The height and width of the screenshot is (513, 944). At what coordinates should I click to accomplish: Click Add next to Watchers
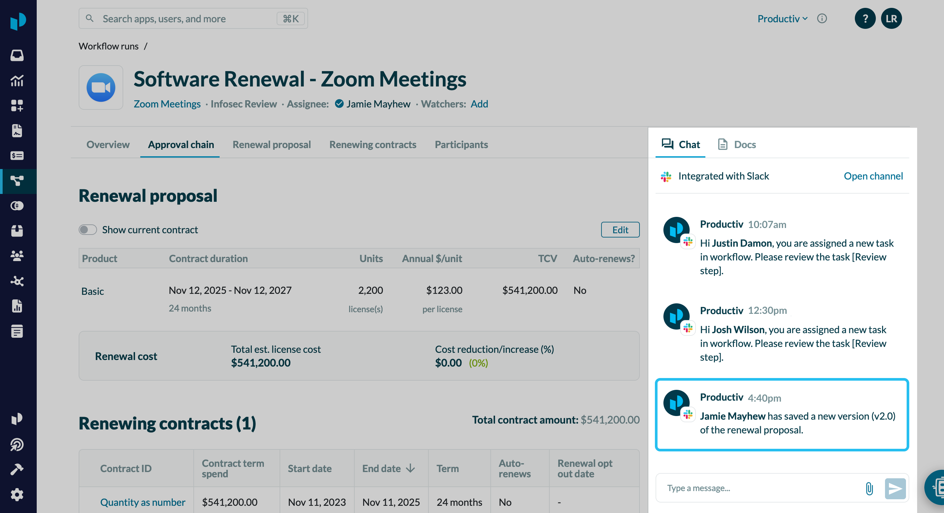click(x=479, y=104)
